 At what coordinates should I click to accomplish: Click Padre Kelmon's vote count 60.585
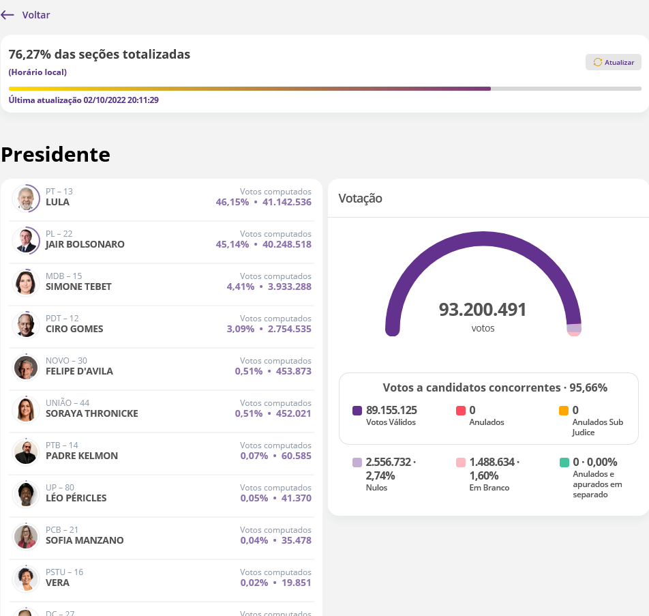pyautogui.click(x=297, y=456)
